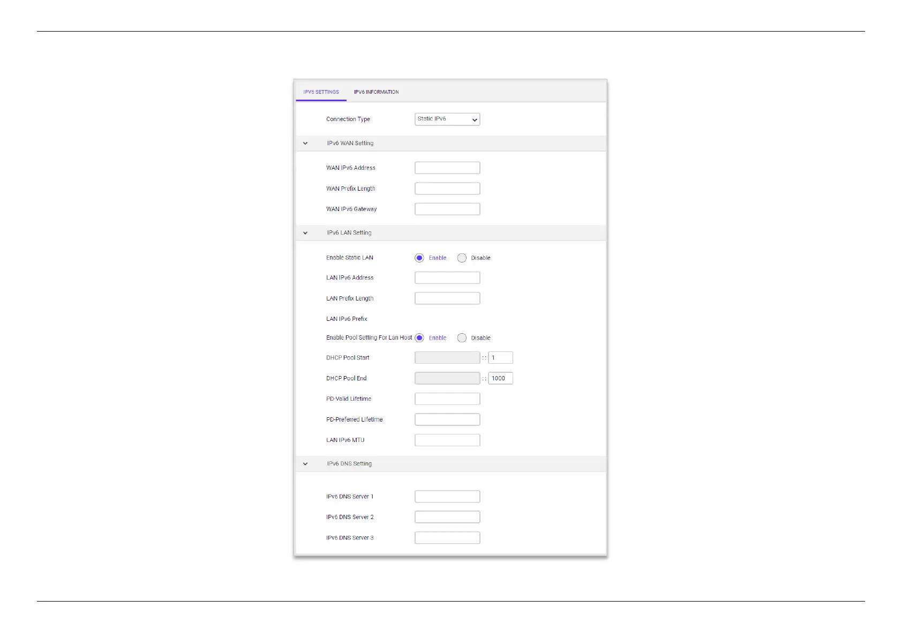
Task: Select Disable for Enable Static LAN
Action: click(x=462, y=258)
